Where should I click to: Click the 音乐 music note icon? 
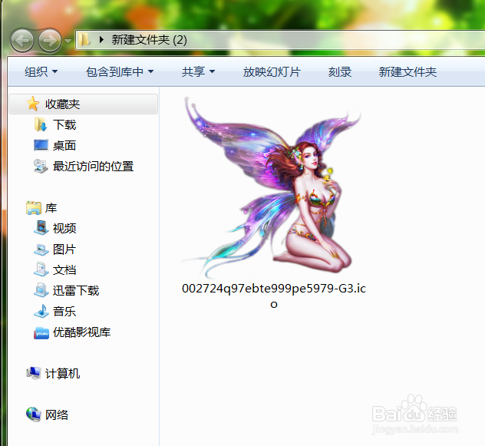click(41, 311)
